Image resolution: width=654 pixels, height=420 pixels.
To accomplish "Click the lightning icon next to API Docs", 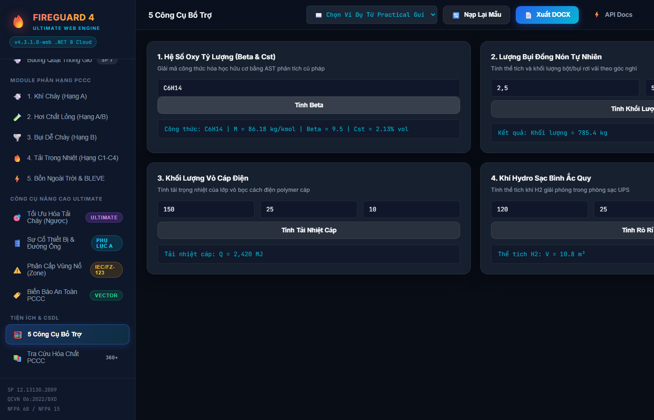I will click(597, 15).
